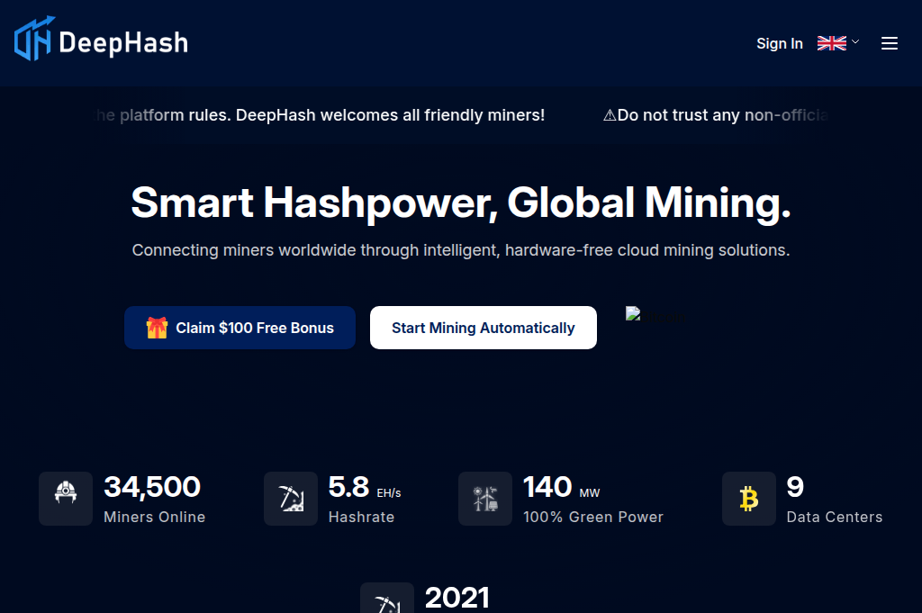Click the British flag icon

[x=829, y=42]
